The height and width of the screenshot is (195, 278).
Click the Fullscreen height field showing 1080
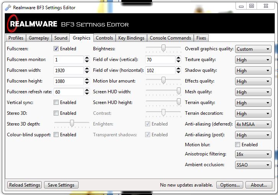69,81
